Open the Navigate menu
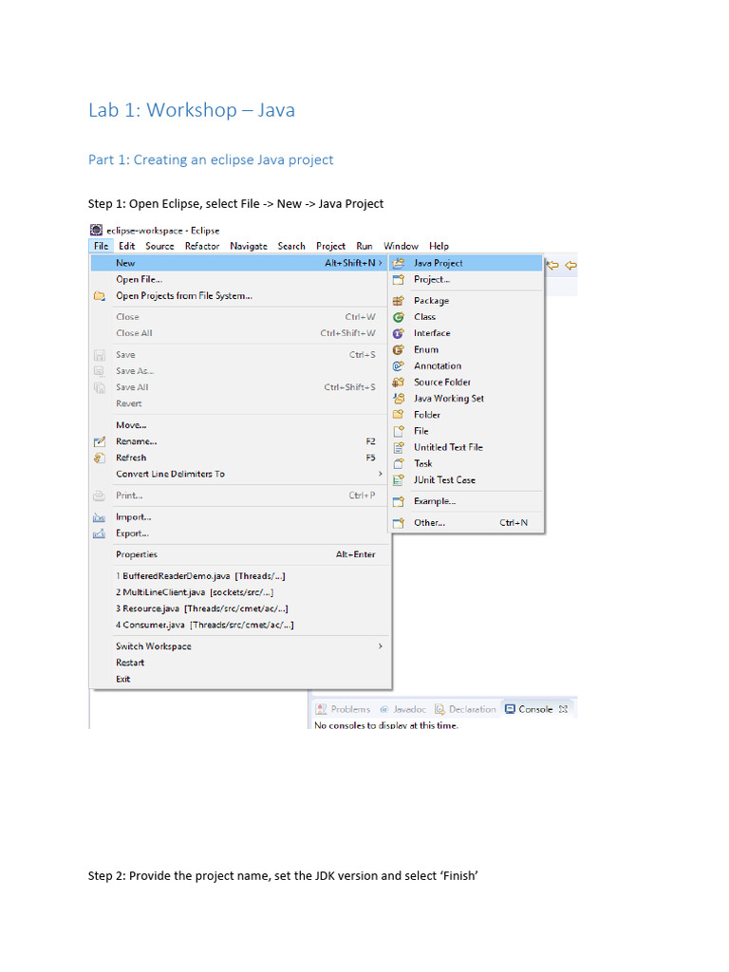Screen dimensions: 729x972 coord(249,246)
